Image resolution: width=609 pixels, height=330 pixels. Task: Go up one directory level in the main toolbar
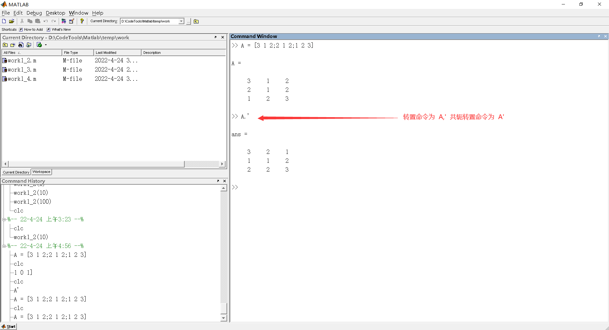click(x=196, y=21)
